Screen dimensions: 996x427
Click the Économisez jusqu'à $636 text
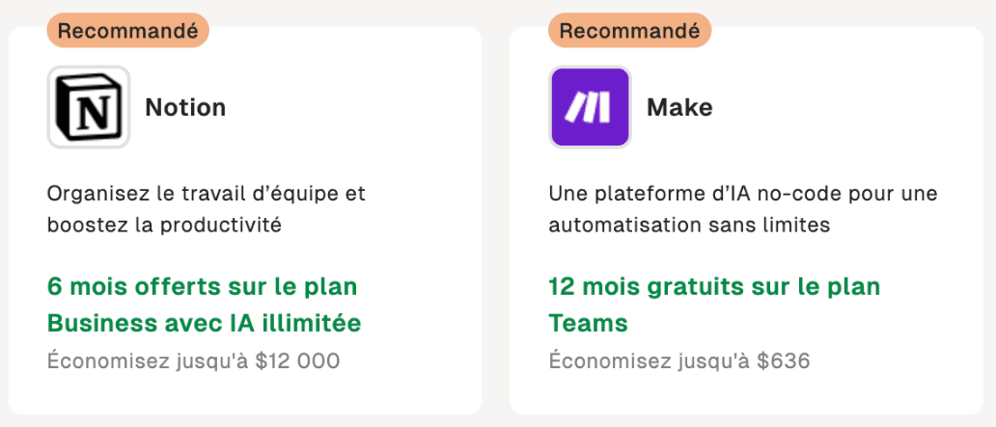(679, 361)
